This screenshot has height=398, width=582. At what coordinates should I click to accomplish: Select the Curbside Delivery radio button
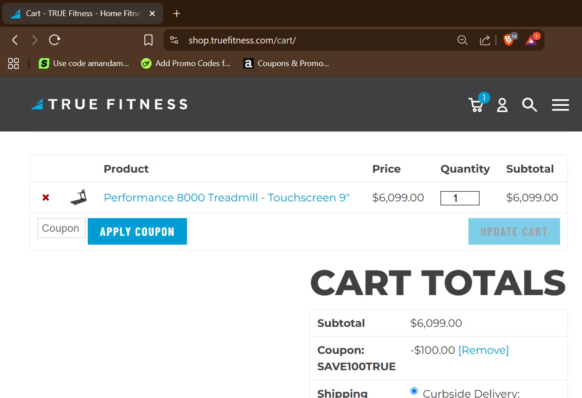[414, 391]
